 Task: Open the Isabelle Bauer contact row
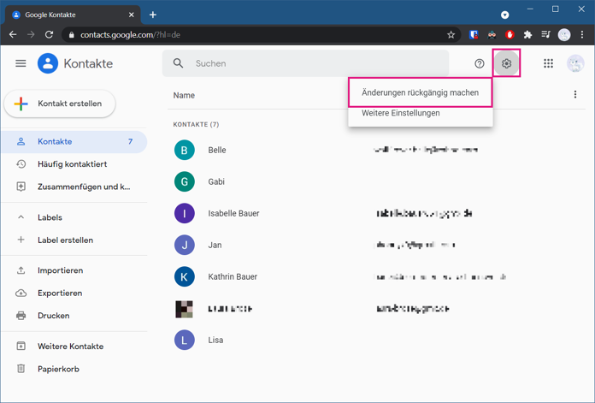coord(375,213)
